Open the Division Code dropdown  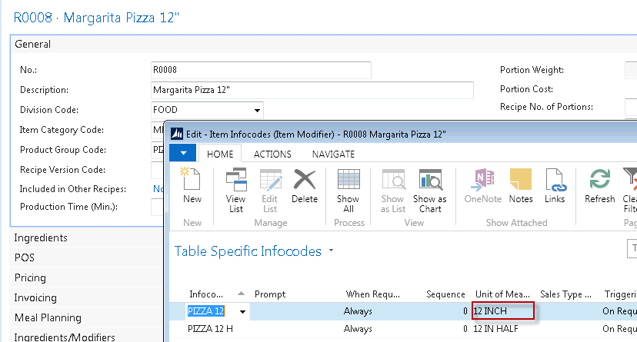(257, 110)
